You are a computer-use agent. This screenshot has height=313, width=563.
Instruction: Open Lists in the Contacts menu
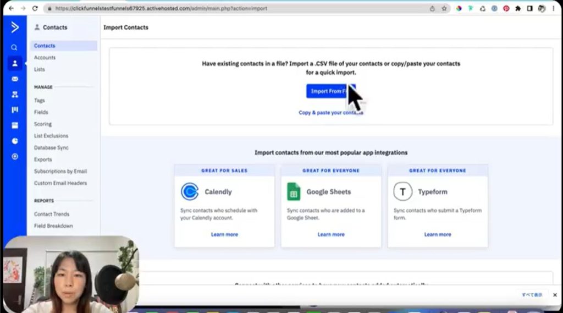pyautogui.click(x=40, y=69)
